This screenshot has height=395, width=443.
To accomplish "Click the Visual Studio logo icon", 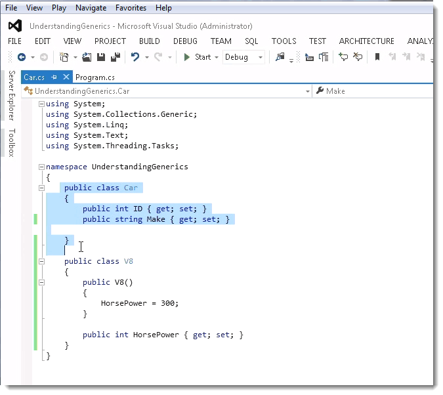I will tap(15, 26).
